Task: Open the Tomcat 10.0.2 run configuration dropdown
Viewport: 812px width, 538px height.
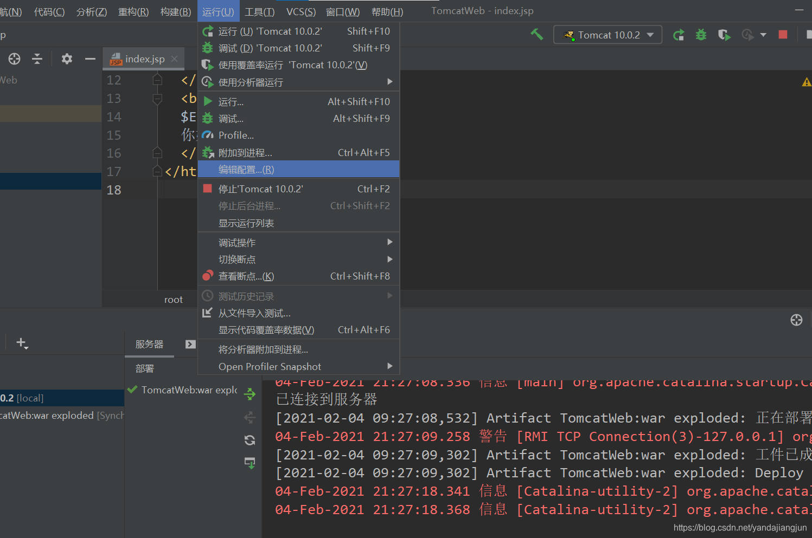Action: click(608, 35)
